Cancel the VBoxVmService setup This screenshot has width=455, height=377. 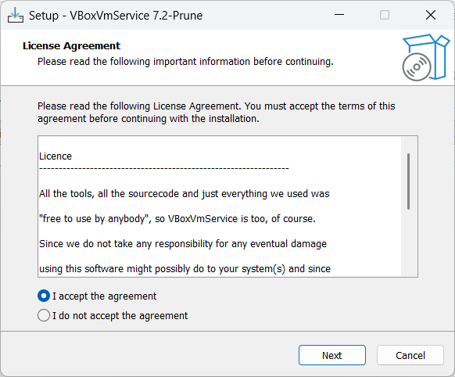tap(410, 355)
